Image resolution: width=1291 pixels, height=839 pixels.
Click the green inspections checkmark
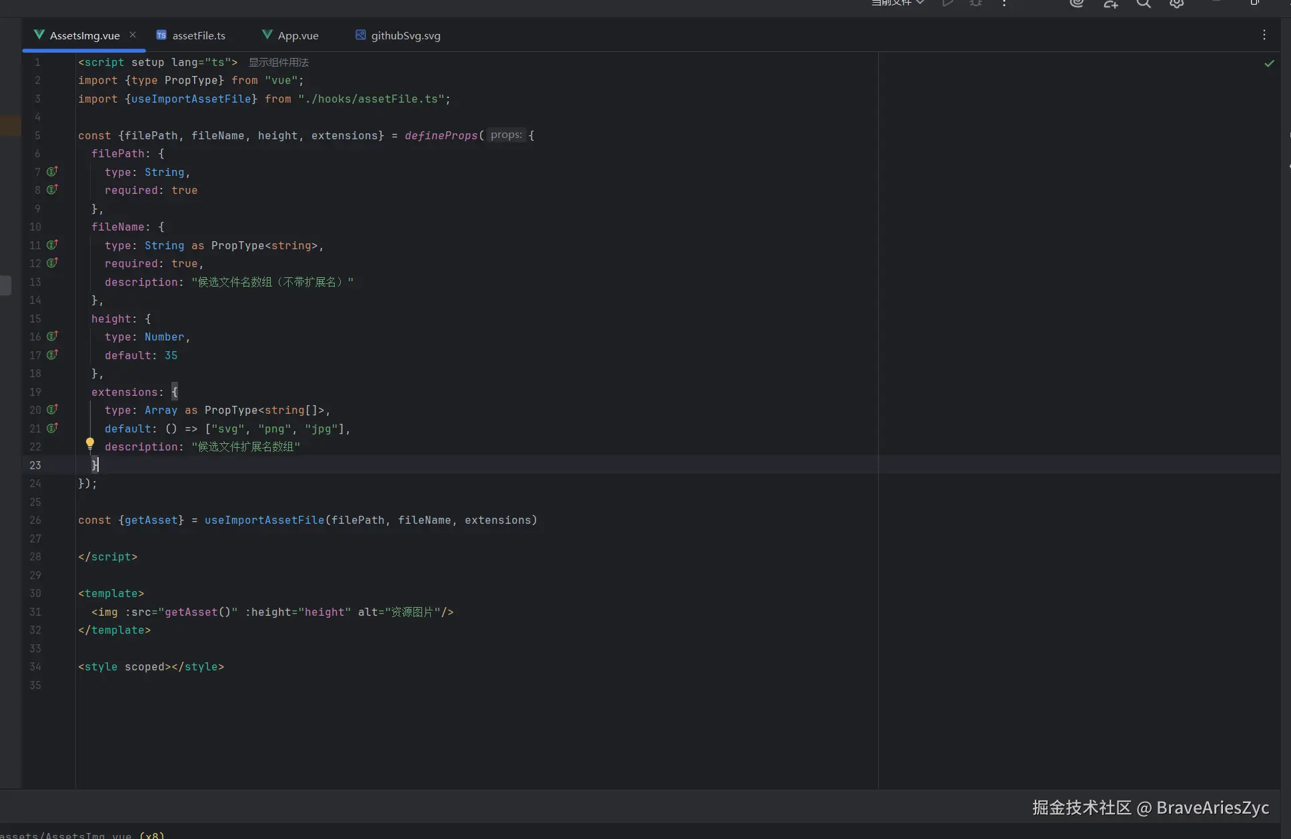[x=1269, y=63]
